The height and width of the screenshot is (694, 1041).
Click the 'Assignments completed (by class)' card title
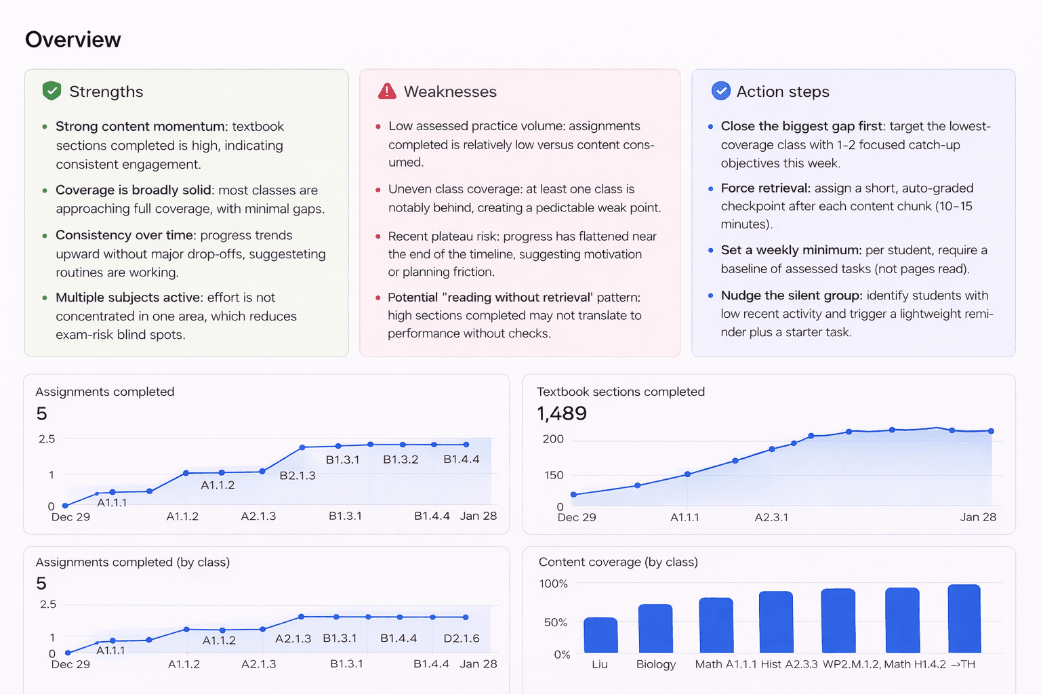pyautogui.click(x=133, y=562)
